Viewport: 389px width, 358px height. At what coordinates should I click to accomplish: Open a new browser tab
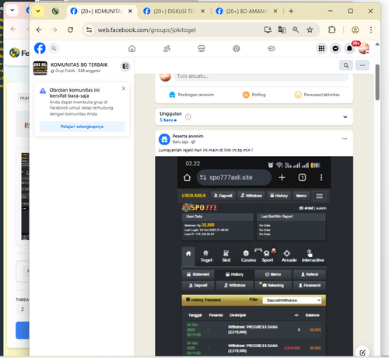[291, 11]
